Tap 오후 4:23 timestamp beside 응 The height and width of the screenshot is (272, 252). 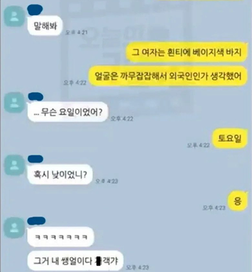click(214, 208)
